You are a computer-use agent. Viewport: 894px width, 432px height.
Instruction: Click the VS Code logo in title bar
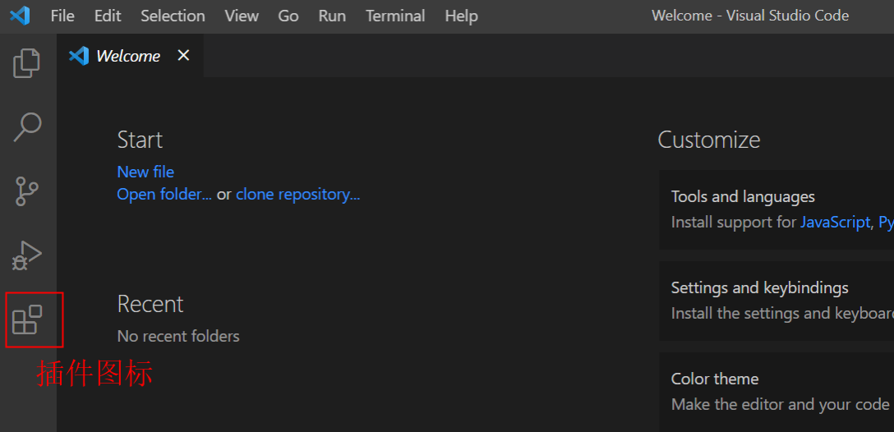coord(20,16)
